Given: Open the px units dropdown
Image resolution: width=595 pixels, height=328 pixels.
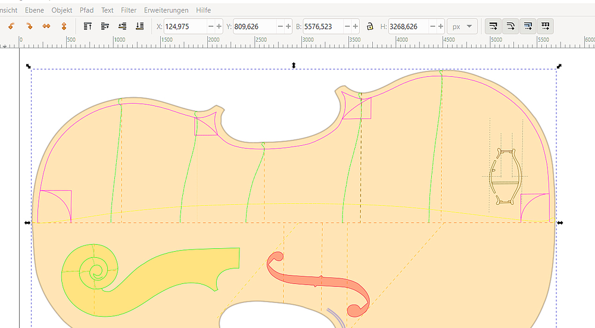Looking at the screenshot, I should click(x=463, y=26).
